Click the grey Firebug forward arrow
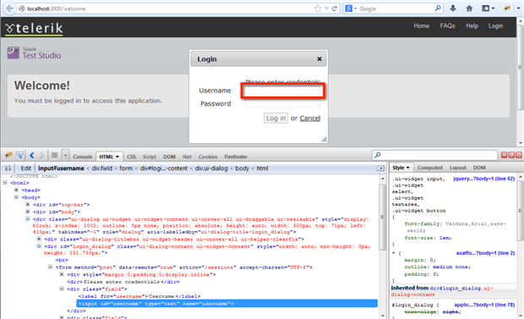This screenshot has width=524, height=319. pos(41,156)
